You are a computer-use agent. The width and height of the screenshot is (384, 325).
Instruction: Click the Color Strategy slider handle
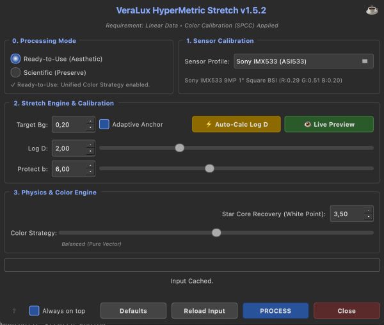click(216, 233)
